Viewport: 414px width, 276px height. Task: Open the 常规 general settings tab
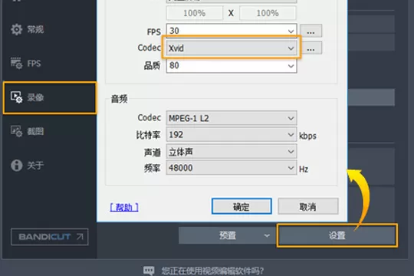pos(50,29)
